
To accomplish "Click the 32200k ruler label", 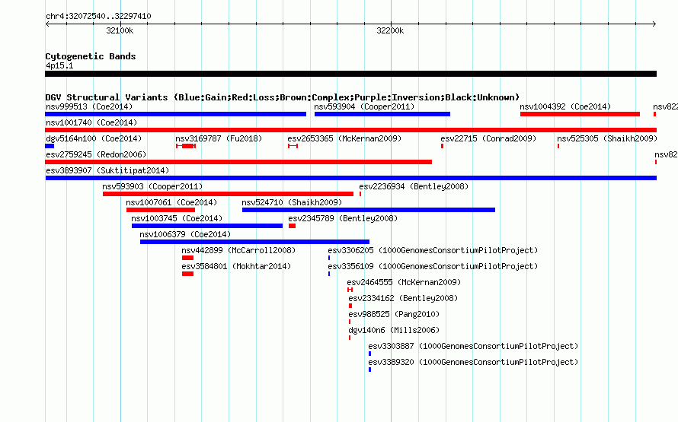I will (390, 30).
